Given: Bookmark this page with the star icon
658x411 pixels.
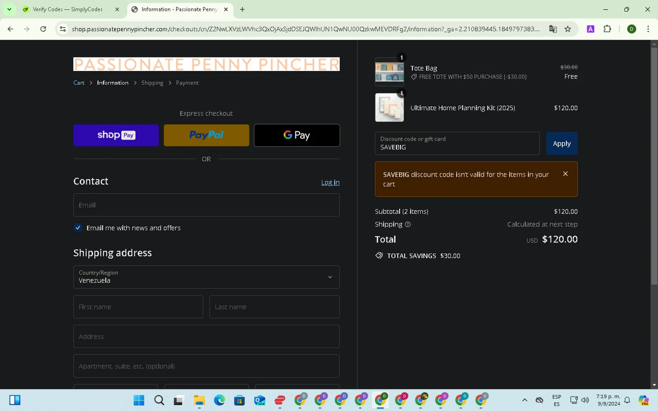Looking at the screenshot, I should 568,29.
